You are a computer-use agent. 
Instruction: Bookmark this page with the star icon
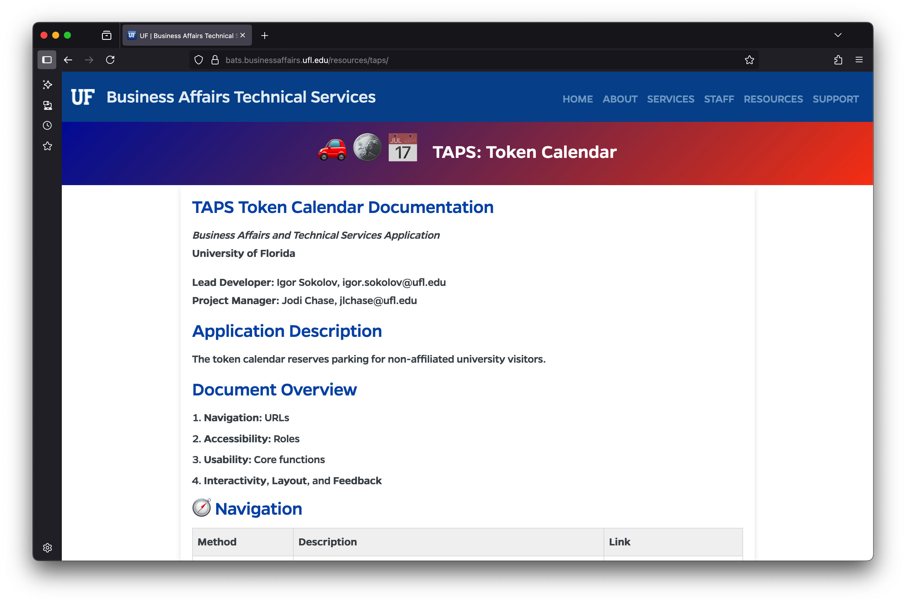(749, 60)
